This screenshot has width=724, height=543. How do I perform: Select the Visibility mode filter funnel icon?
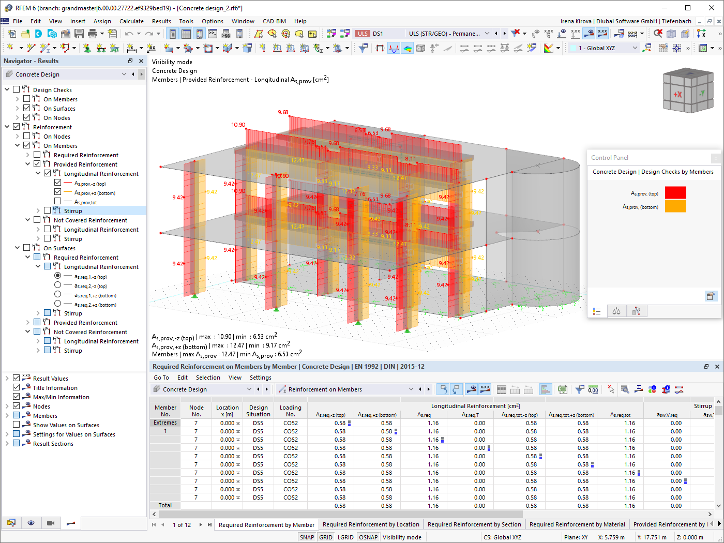pyautogui.click(x=363, y=48)
